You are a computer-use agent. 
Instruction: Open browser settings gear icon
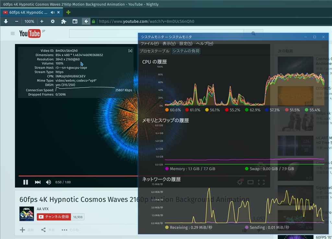pyautogui.click(x=53, y=21)
